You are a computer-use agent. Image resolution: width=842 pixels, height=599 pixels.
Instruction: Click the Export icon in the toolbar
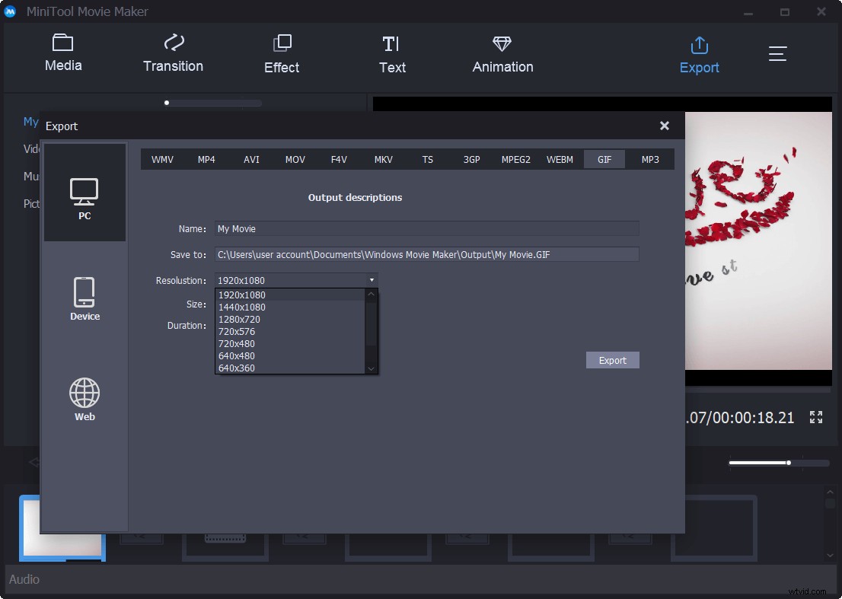pos(699,53)
